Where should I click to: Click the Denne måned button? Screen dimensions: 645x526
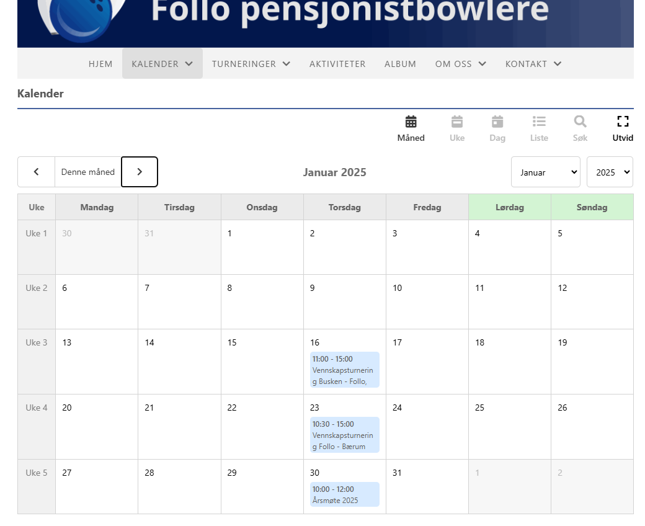[88, 172]
